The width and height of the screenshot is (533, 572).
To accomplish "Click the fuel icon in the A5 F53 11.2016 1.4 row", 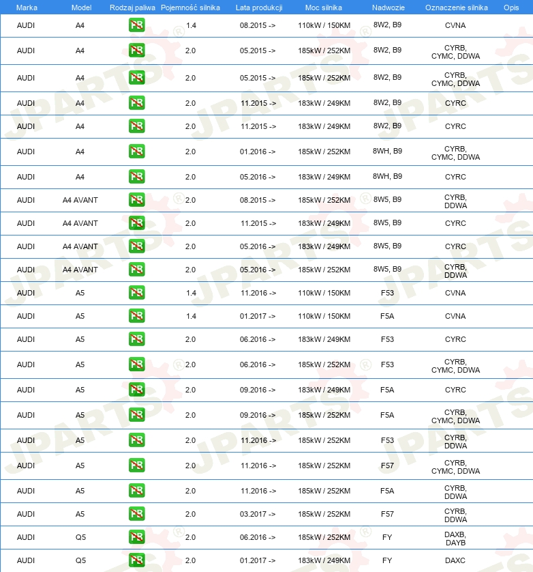I will (136, 293).
